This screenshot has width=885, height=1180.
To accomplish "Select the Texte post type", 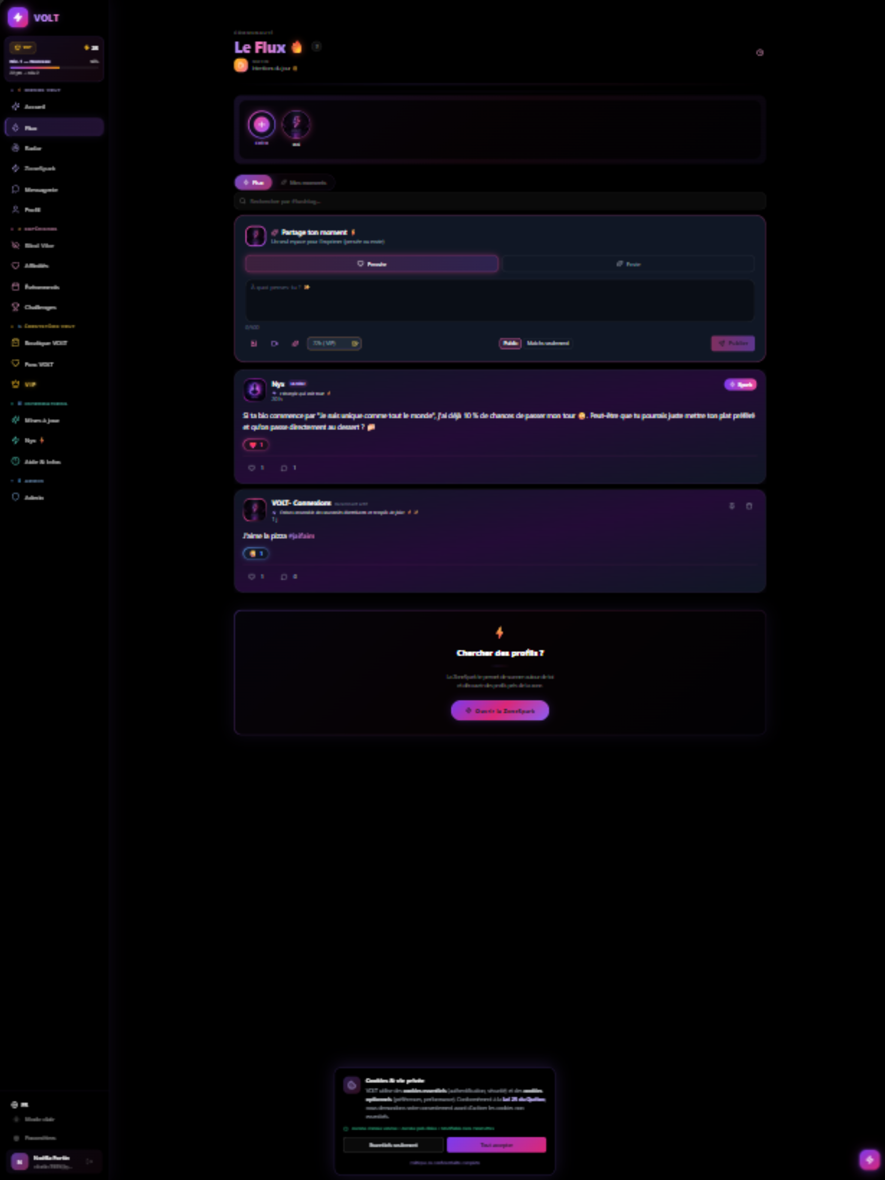I will 629,264.
